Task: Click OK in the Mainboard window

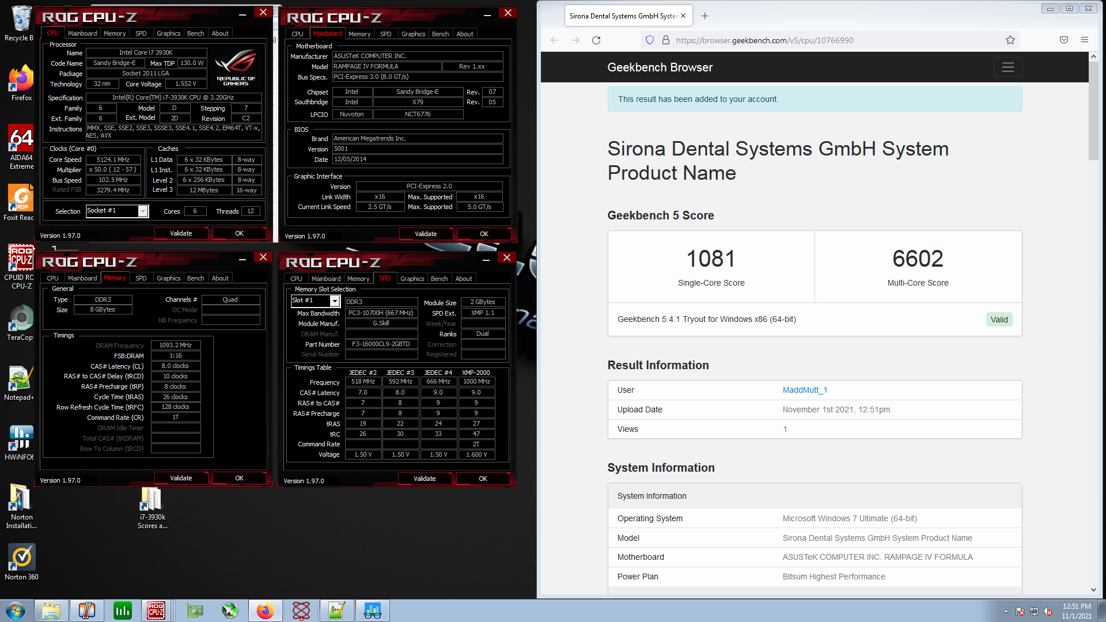Action: 484,234
